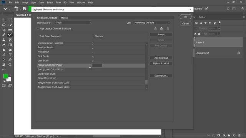
Task: Open the File menu
Action: pos(10,3)
